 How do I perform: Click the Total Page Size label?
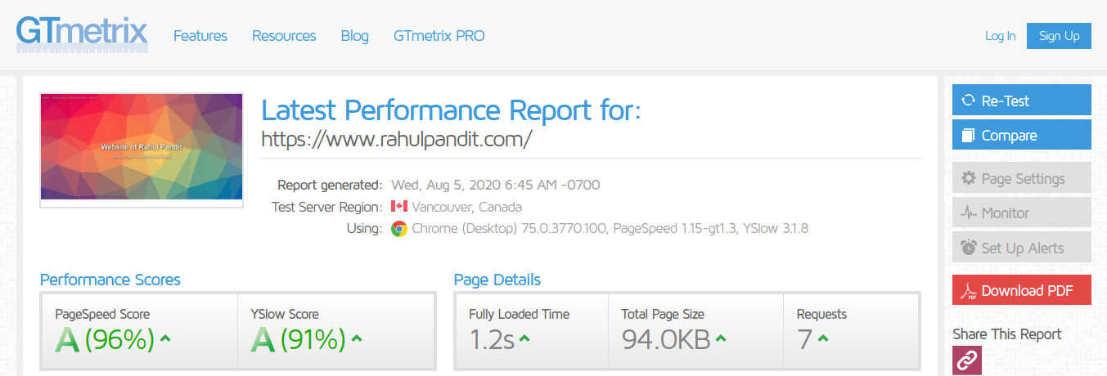pyautogui.click(x=663, y=314)
